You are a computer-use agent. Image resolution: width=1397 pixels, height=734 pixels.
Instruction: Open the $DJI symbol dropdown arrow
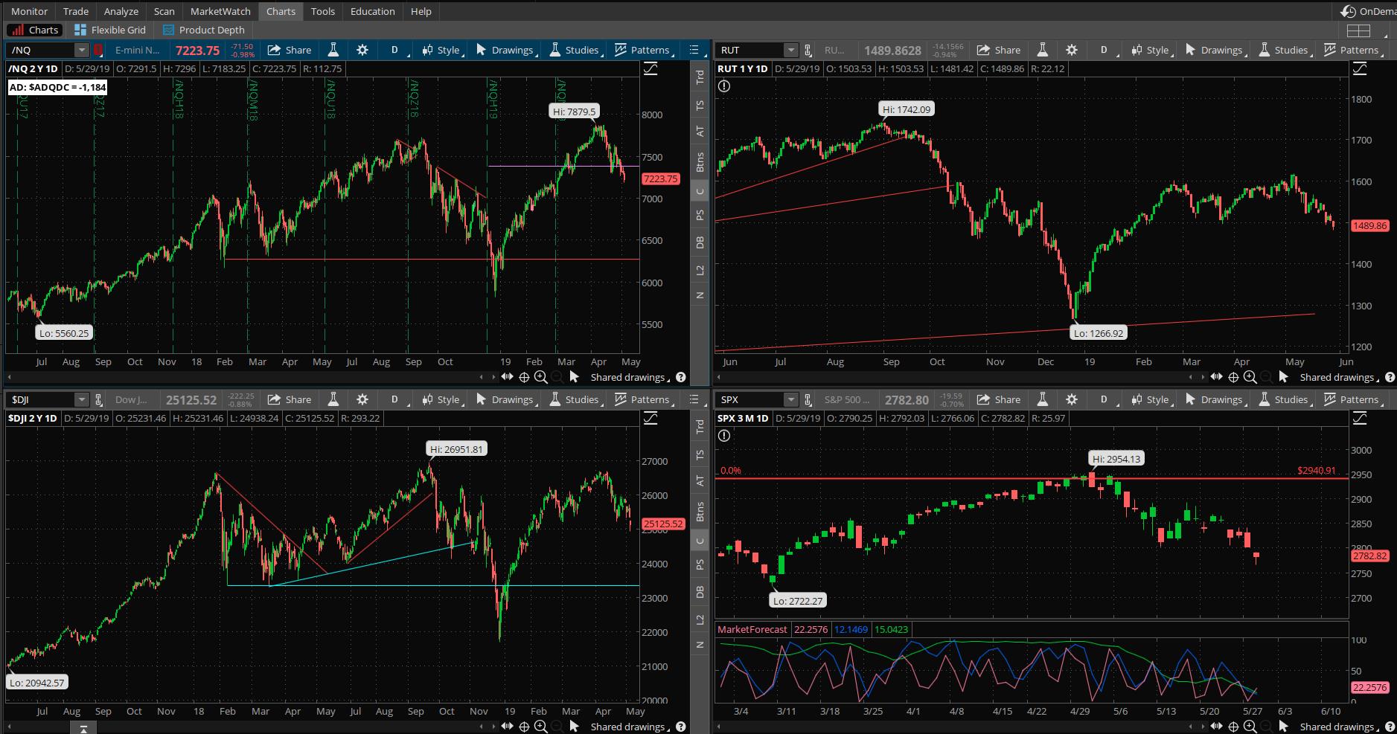[81, 399]
